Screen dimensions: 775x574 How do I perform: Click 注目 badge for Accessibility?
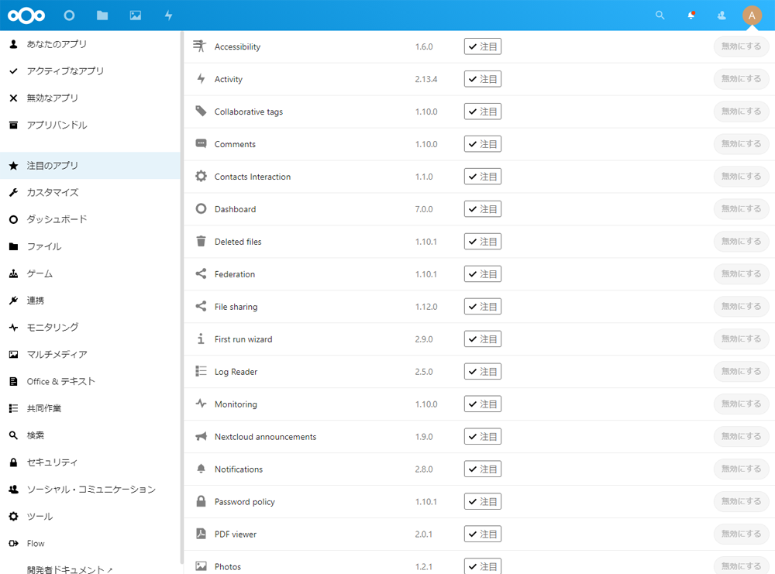click(482, 46)
